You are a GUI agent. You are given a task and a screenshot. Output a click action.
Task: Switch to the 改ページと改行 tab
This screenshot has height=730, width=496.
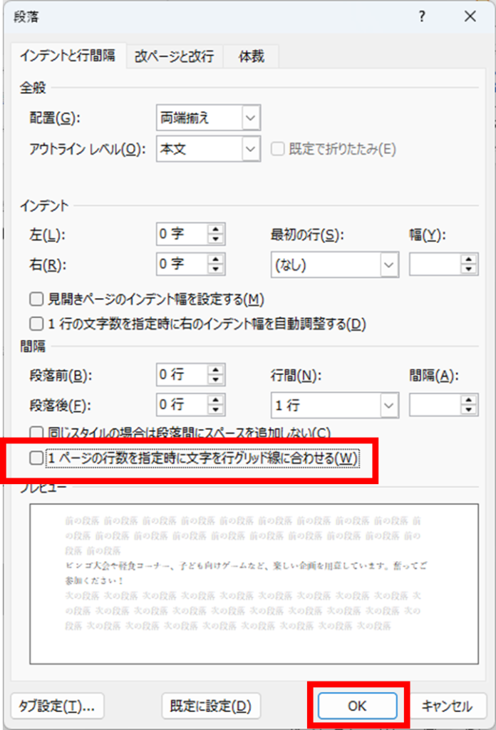pyautogui.click(x=174, y=56)
